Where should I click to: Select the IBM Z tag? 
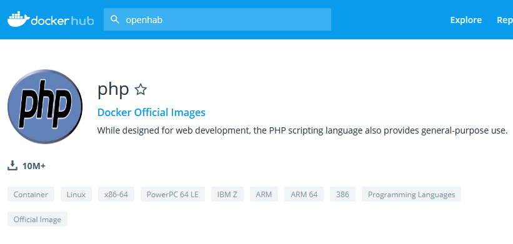[x=227, y=194]
